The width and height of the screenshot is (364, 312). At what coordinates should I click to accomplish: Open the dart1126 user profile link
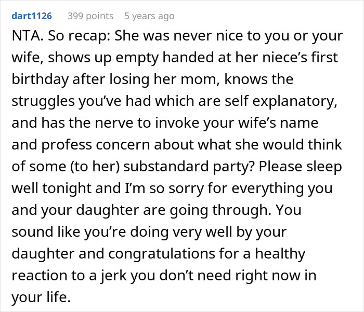(32, 16)
